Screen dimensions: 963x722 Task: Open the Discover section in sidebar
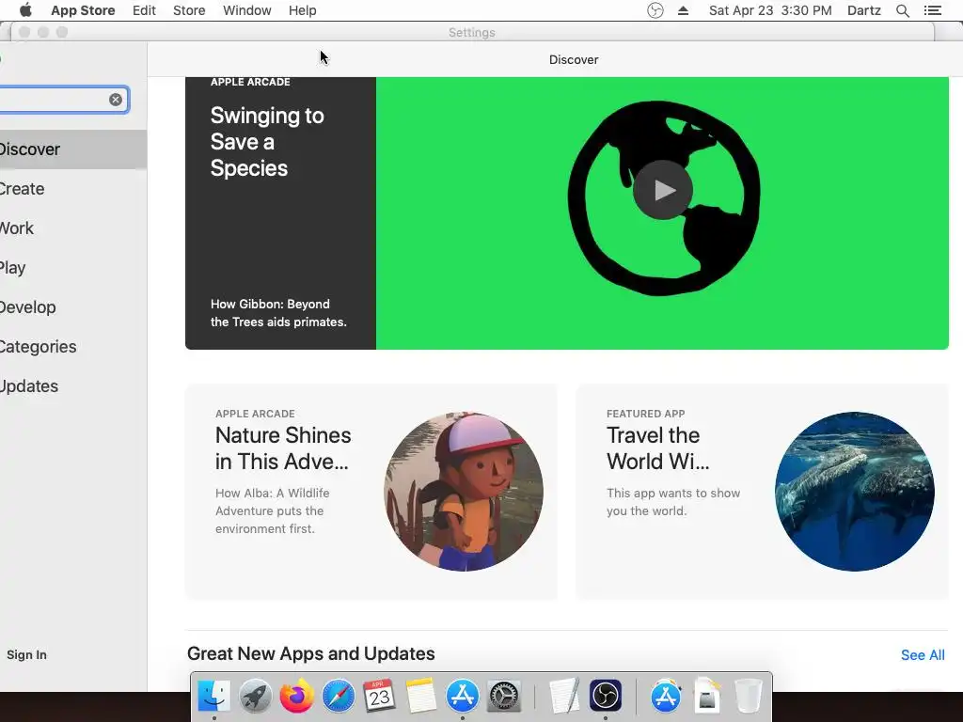[73, 149]
